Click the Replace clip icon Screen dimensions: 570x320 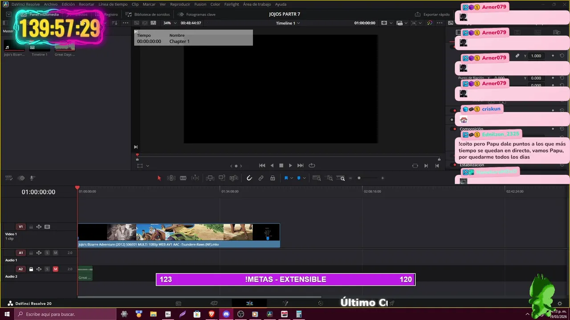tap(234, 178)
